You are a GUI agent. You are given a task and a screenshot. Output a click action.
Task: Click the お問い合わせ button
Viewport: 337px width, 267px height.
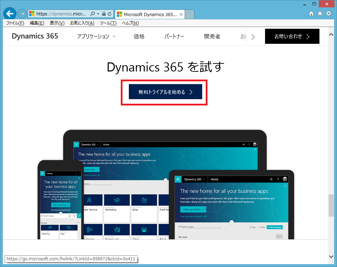pos(292,36)
